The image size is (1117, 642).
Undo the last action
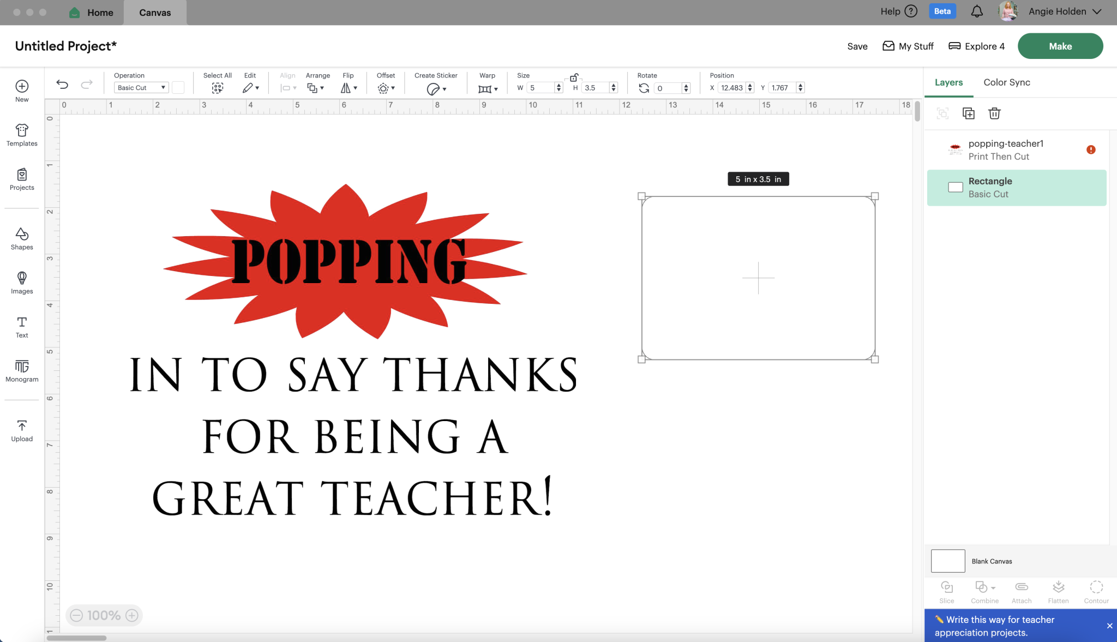pyautogui.click(x=62, y=84)
